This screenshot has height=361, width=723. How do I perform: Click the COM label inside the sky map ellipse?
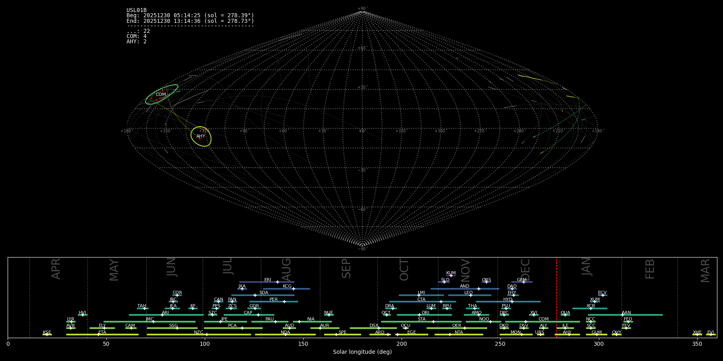click(161, 95)
